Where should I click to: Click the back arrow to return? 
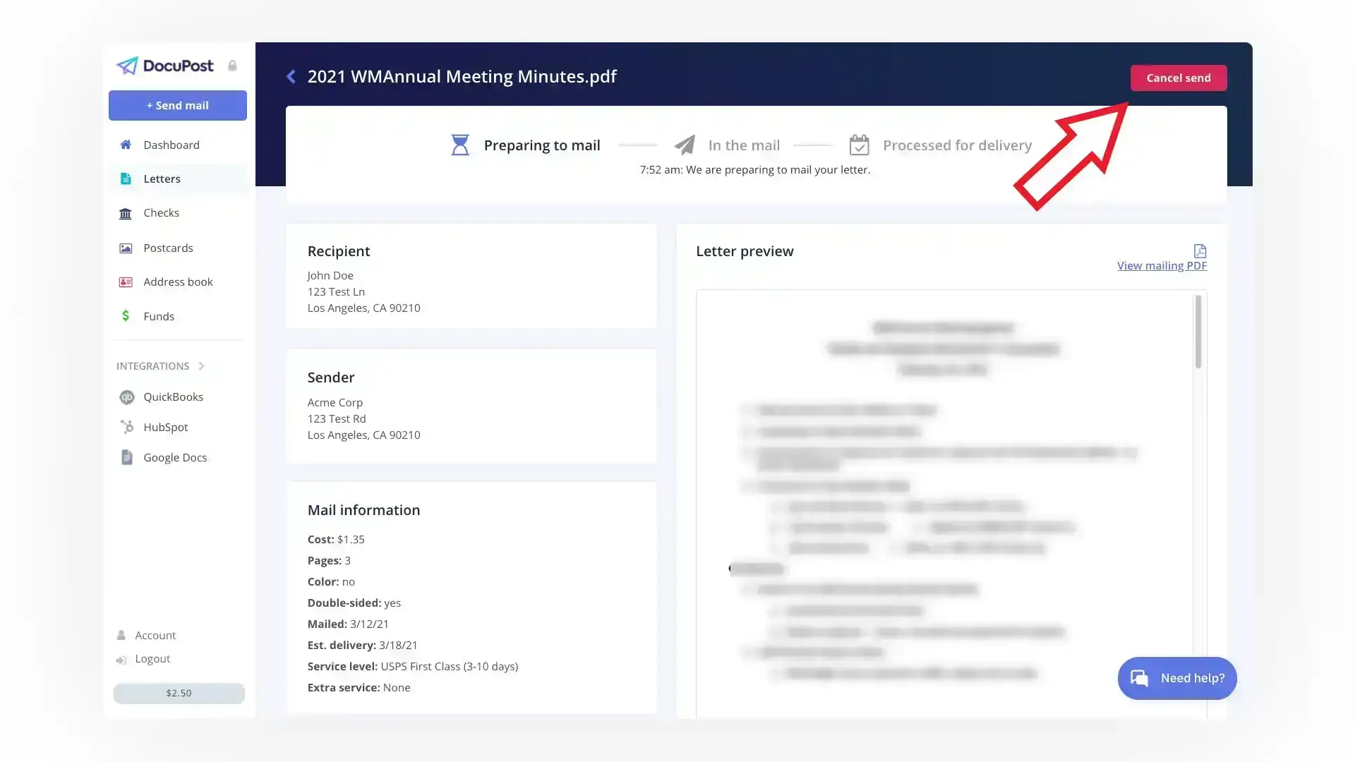point(291,75)
